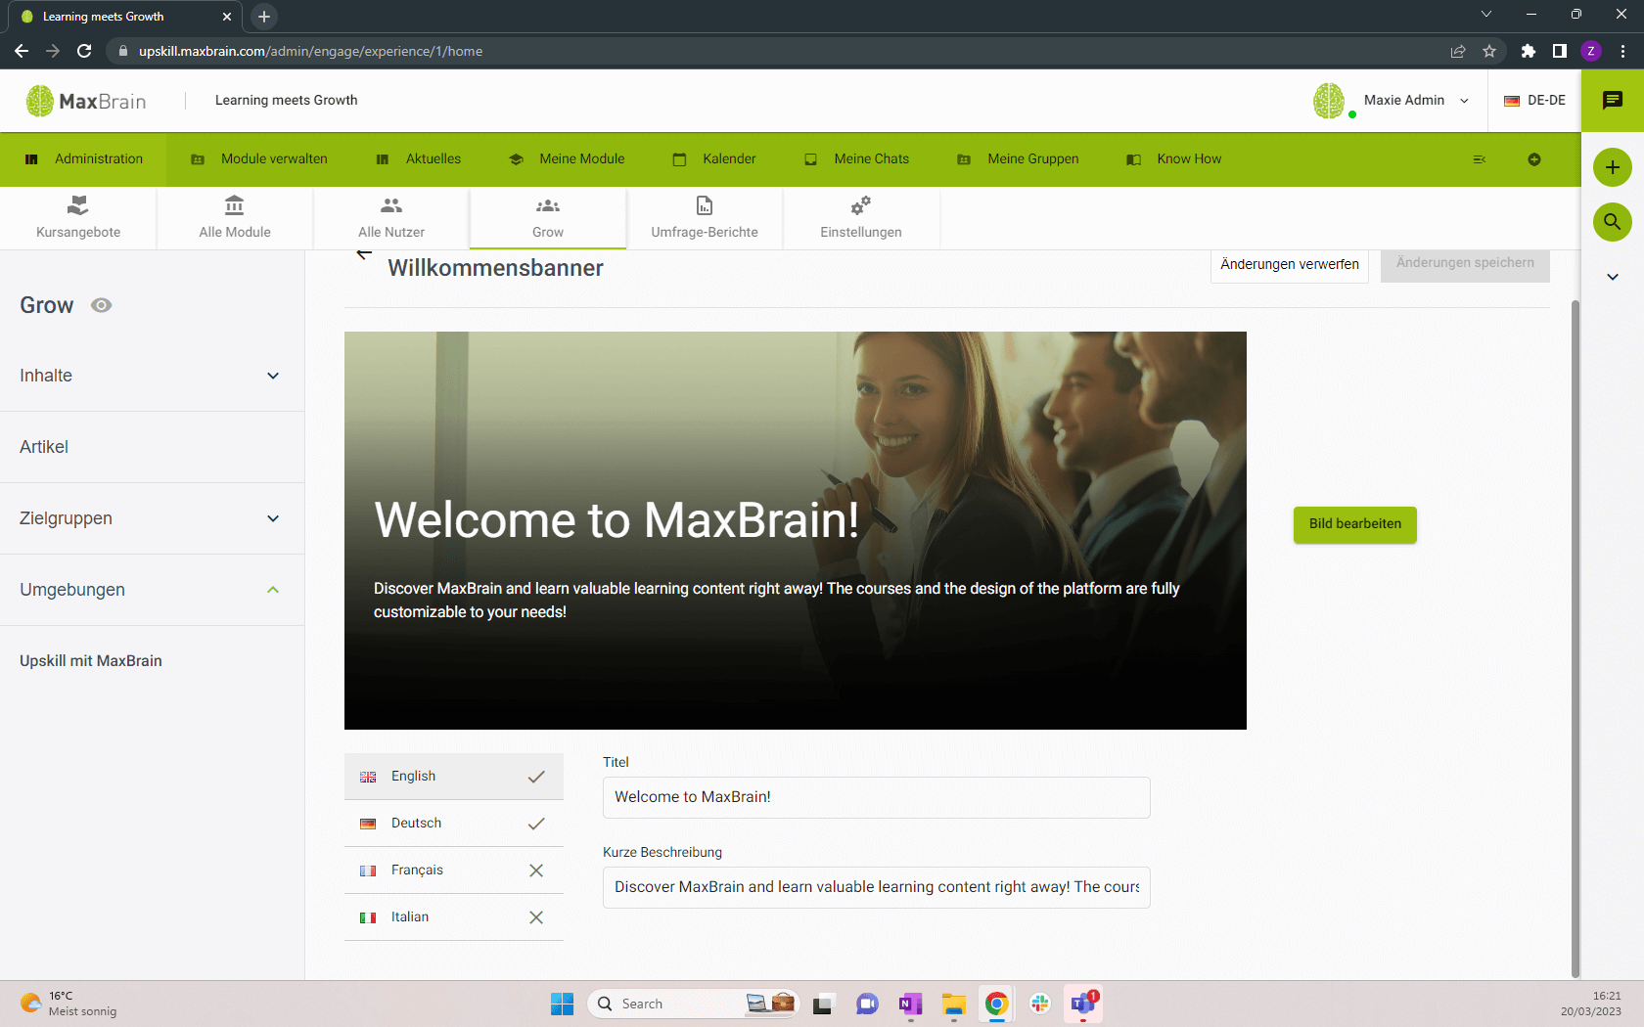Expand the Zielgruppen section

152,518
